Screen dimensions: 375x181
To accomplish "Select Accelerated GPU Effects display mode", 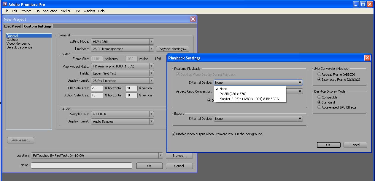I will [319, 107].
